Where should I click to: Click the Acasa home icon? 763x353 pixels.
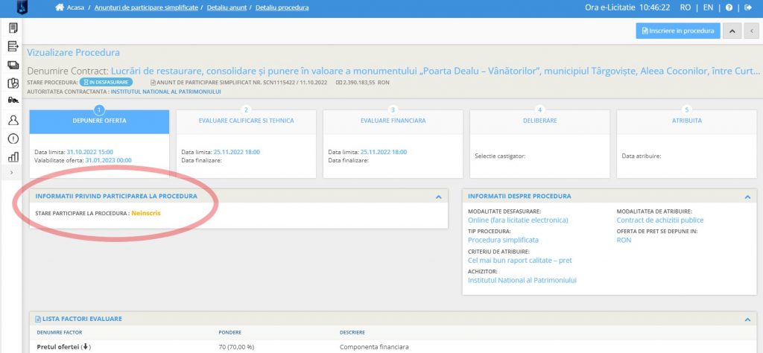[x=60, y=7]
